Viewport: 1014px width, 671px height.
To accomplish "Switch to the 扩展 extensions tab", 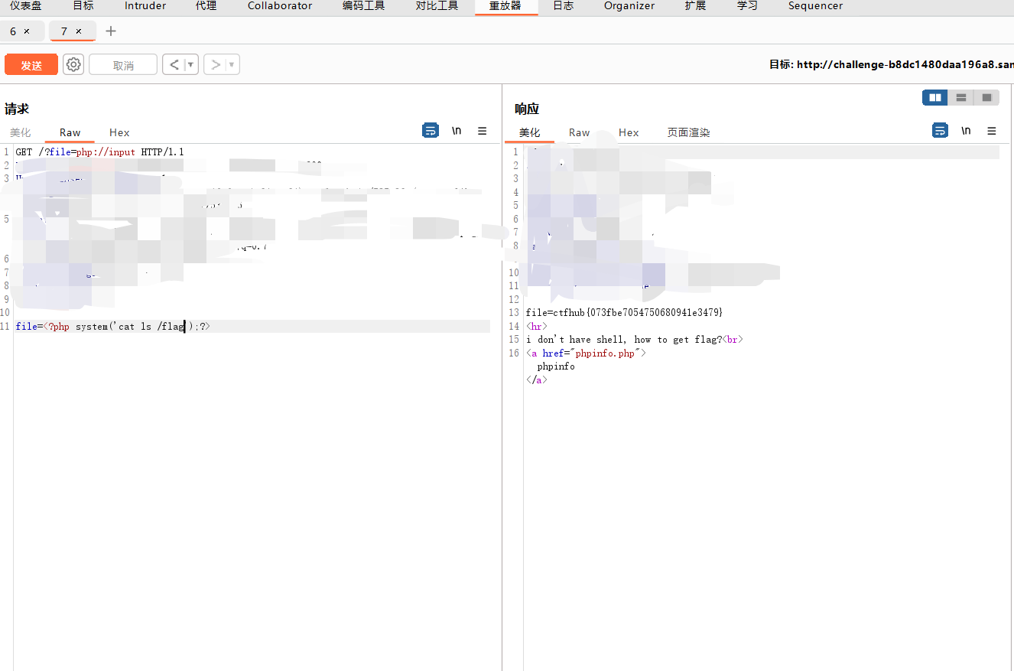I will (695, 6).
